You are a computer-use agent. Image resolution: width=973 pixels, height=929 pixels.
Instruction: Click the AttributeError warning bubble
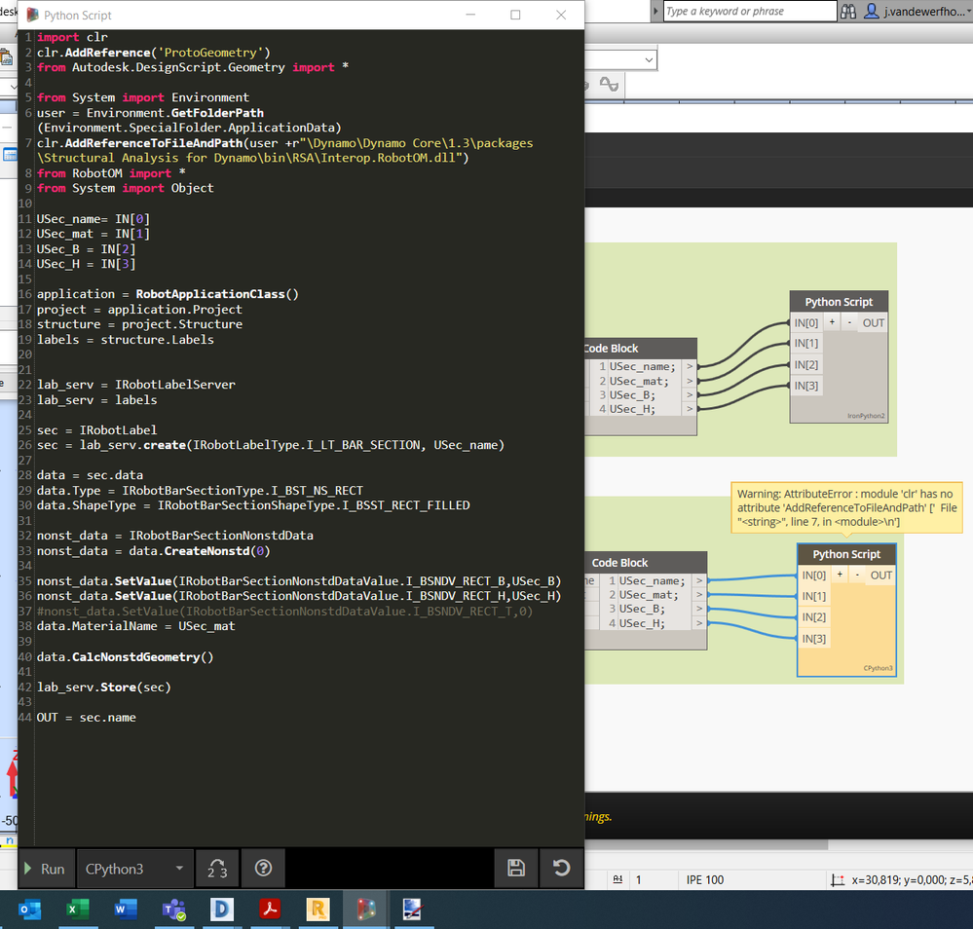846,507
